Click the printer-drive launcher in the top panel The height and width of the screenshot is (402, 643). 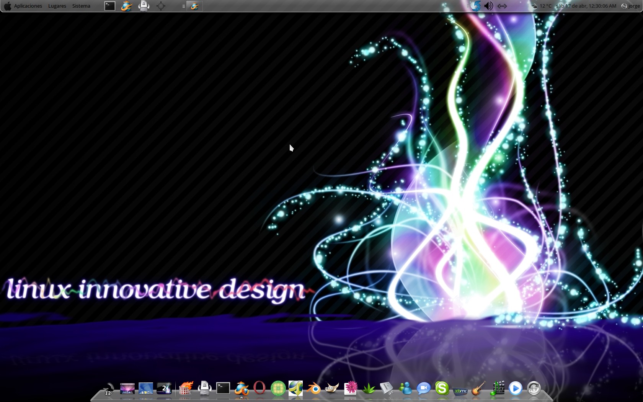pyautogui.click(x=144, y=6)
